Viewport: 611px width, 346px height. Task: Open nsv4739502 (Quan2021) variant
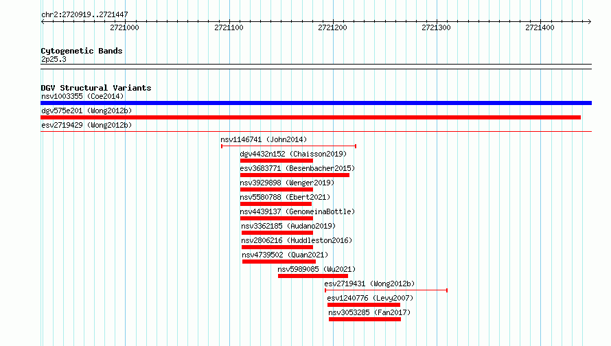[285, 255]
